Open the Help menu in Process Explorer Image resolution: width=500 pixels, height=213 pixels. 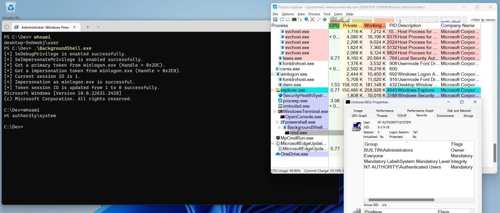pyautogui.click(x=350, y=14)
